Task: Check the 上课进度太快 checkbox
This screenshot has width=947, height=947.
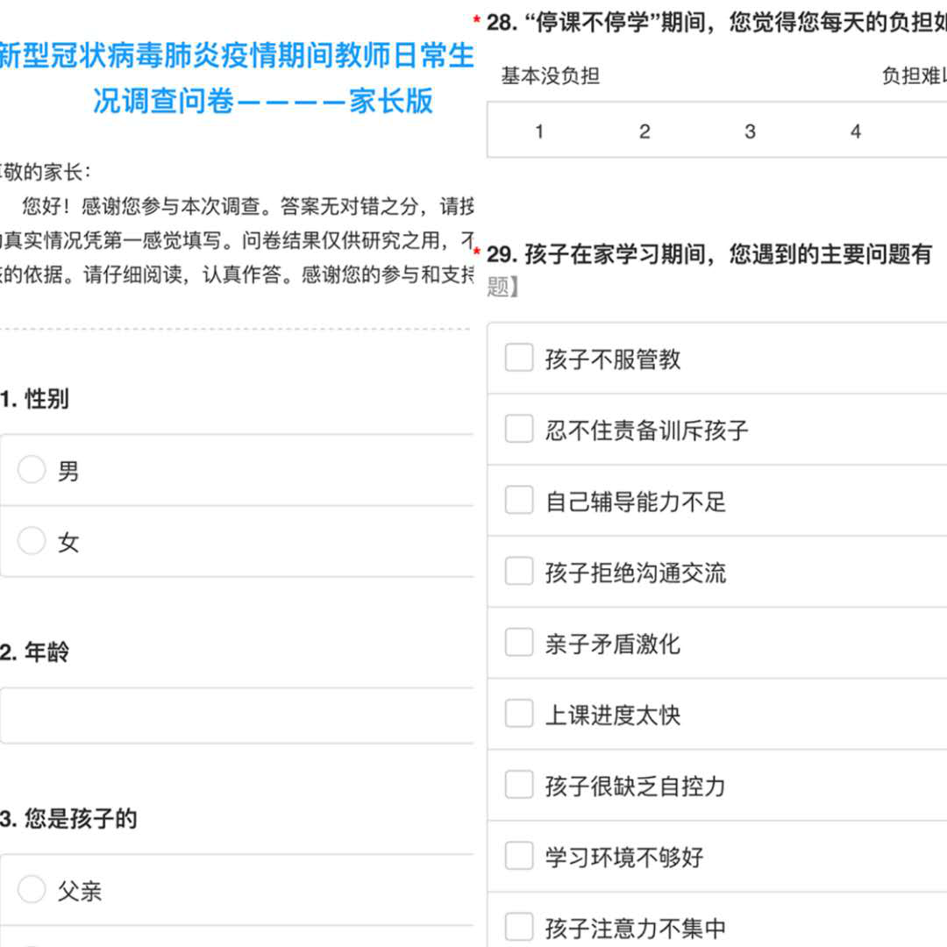Action: (x=519, y=713)
